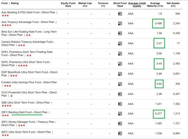Click the star rating of Canara Robeco Treasury Advantage Fund

21,45
